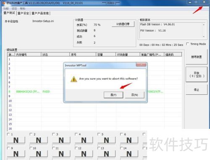Click the port 10 N status button
Viewport: 210px width, 160px height.
(x=39, y=154)
